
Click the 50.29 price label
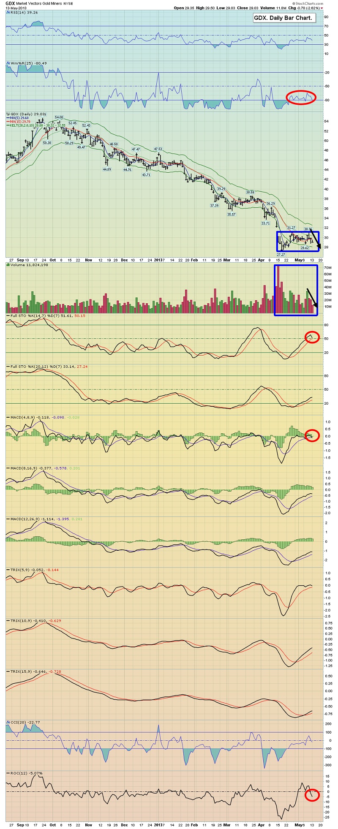(x=69, y=143)
